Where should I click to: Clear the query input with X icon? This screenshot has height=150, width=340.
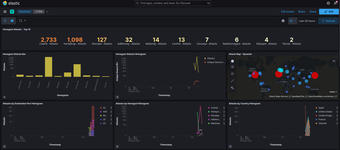pos(283,21)
